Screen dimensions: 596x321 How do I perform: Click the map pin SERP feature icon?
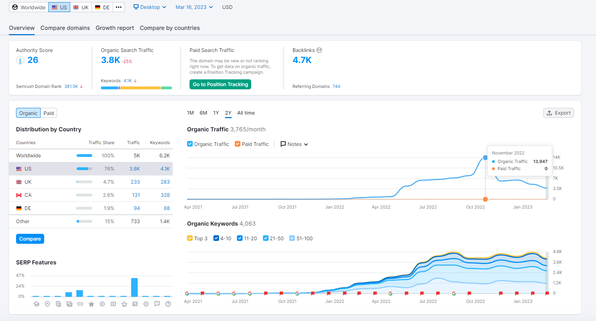[47, 304]
